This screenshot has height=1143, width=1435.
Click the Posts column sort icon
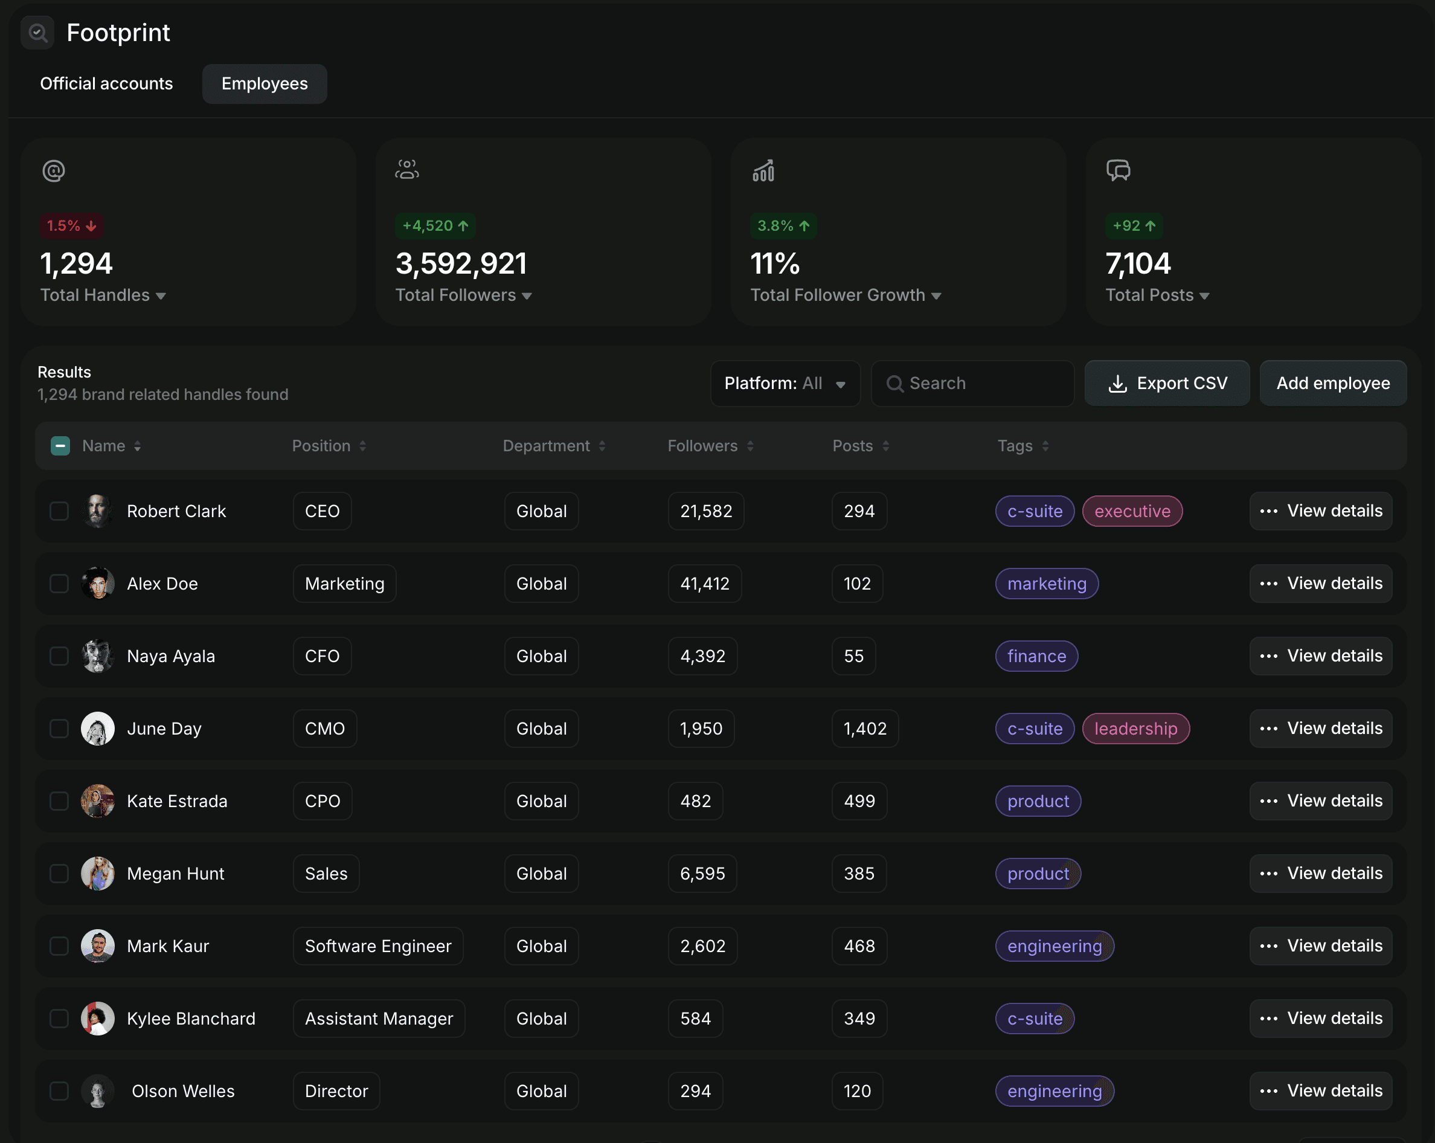coord(885,446)
